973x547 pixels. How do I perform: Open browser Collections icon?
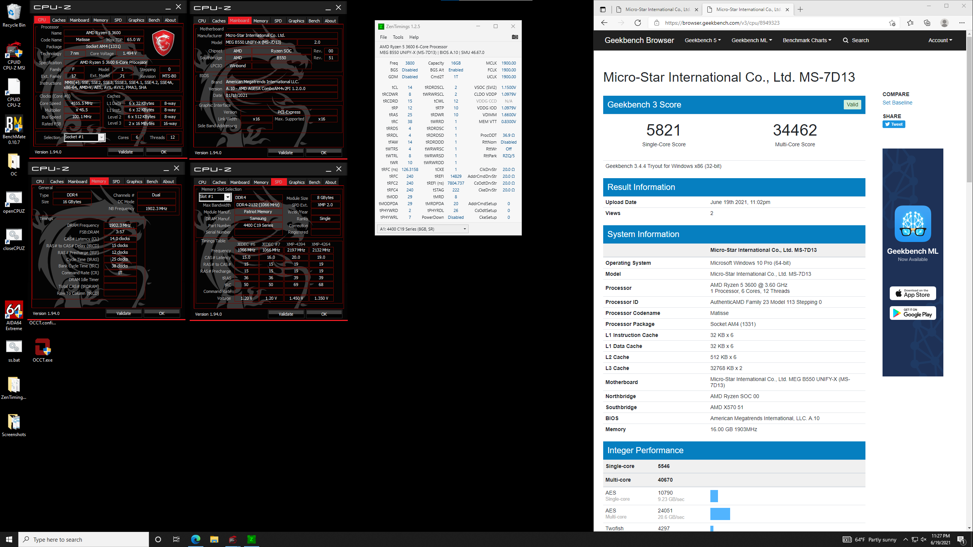click(x=927, y=23)
